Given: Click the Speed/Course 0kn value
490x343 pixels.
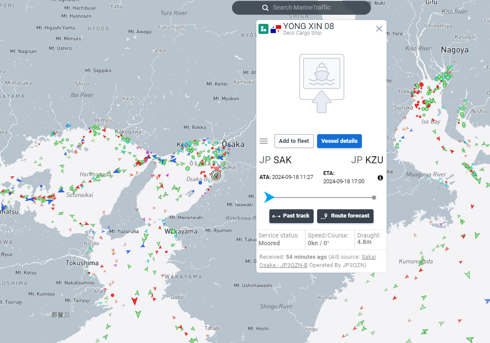Looking at the screenshot, I should pyautogui.click(x=318, y=243).
